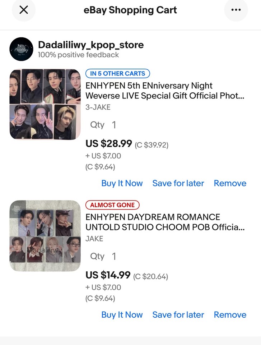Buy It Now for the $28.99 item
Image resolution: width=261 pixels, height=345 pixels.
[122, 183]
